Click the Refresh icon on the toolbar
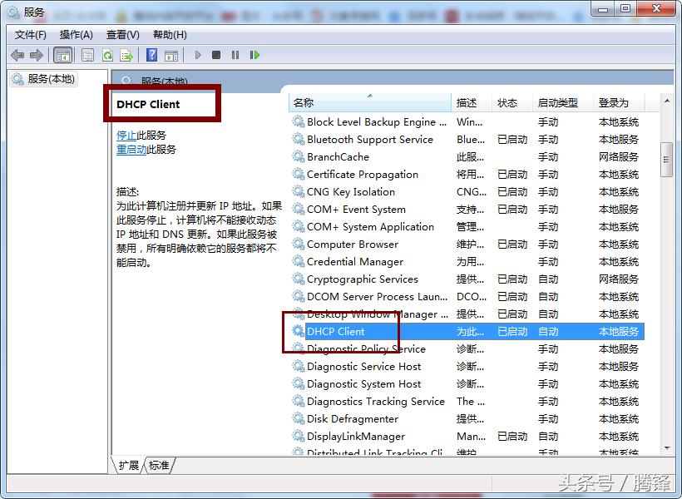682x499 pixels. 109,55
